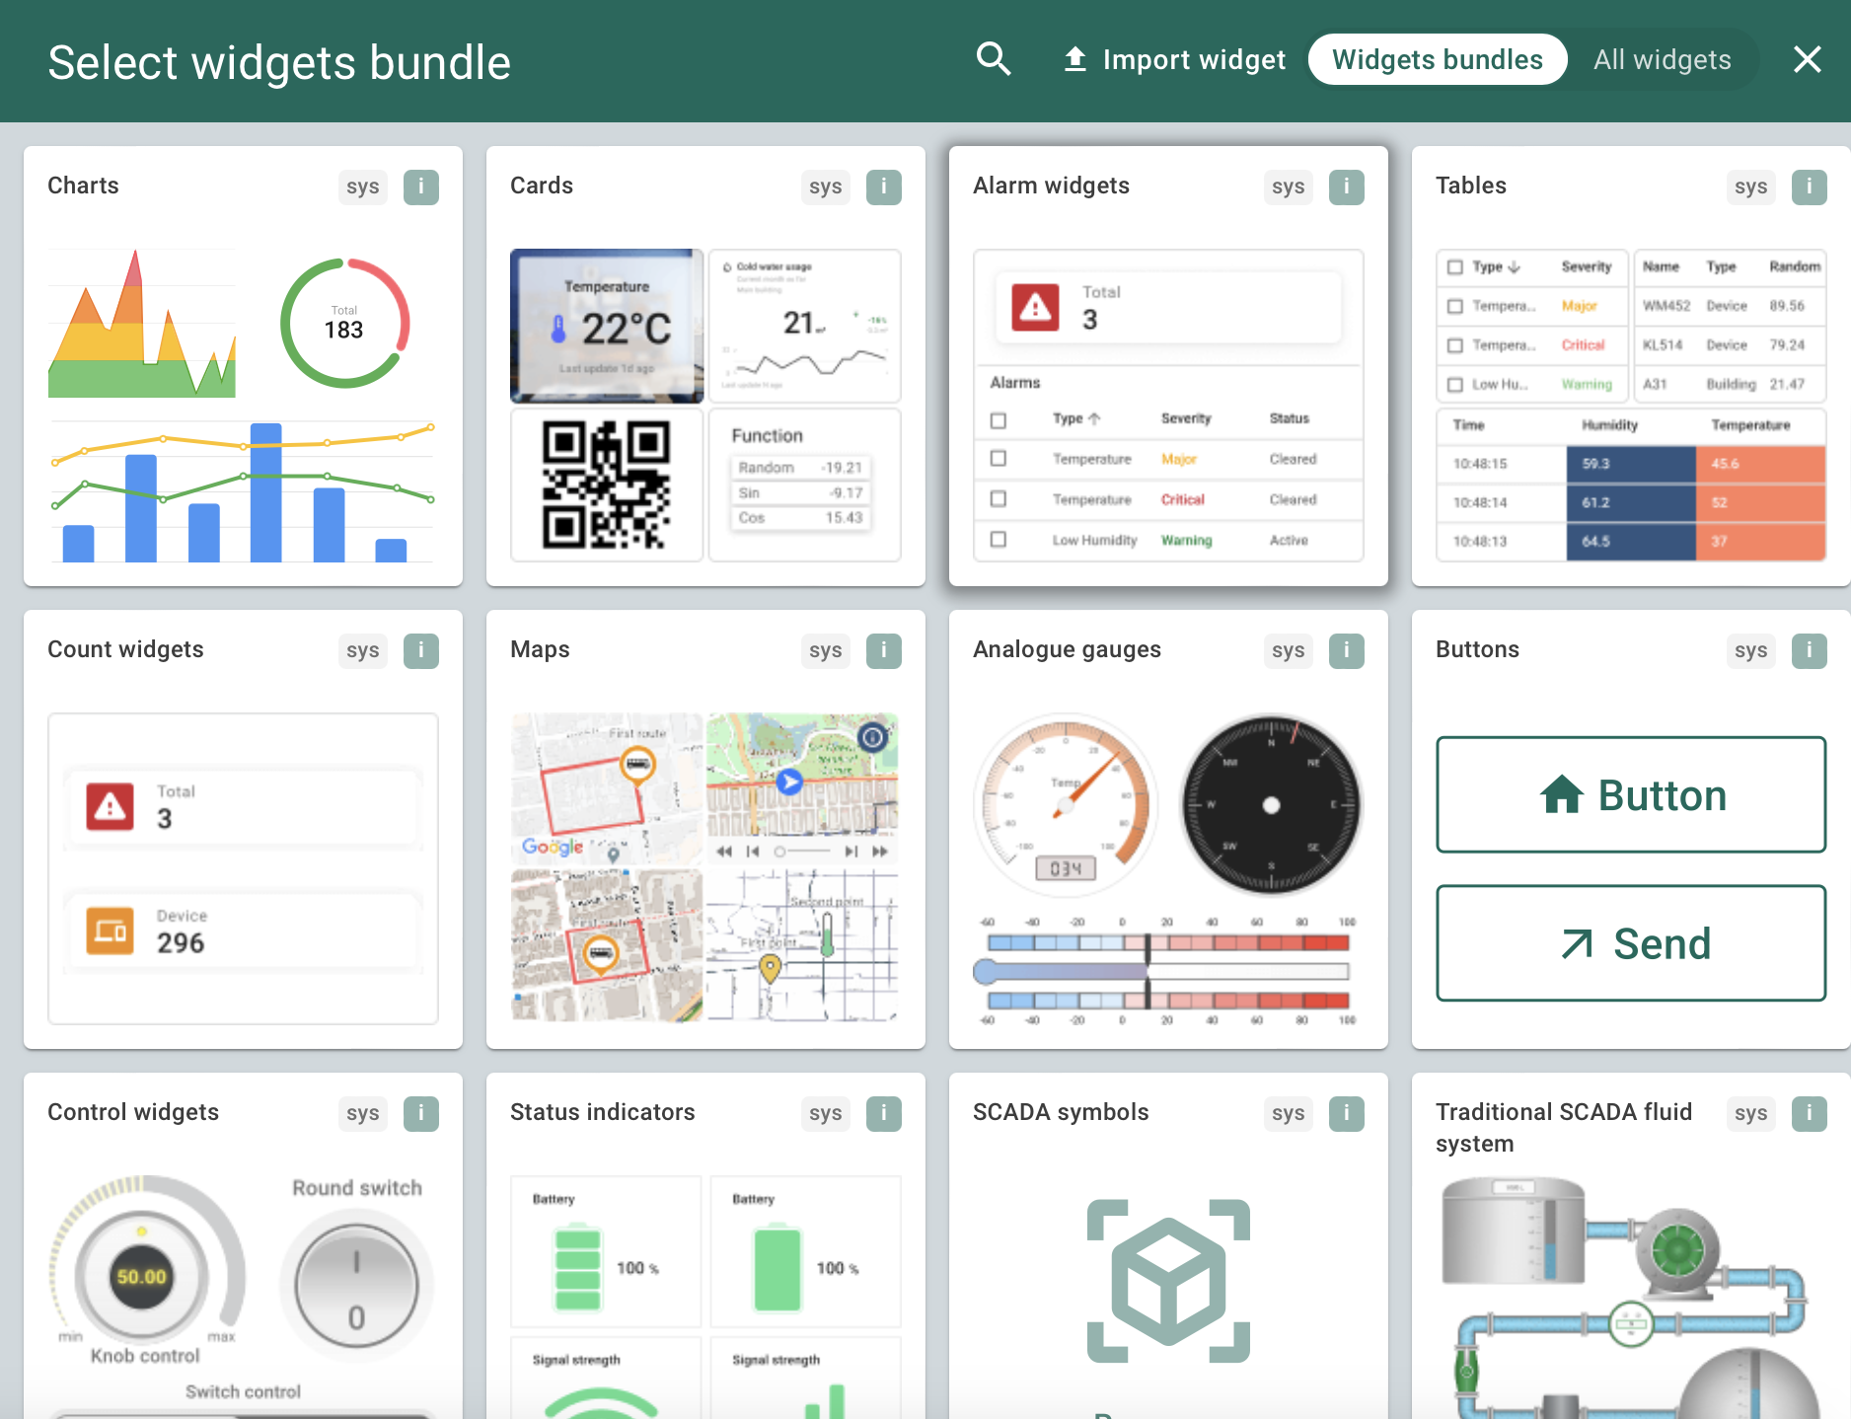This screenshot has width=1851, height=1419.
Task: Click the Knob control showing 50.00
Action: coord(142,1276)
